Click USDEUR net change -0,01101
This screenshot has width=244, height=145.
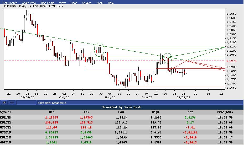coord(190,132)
